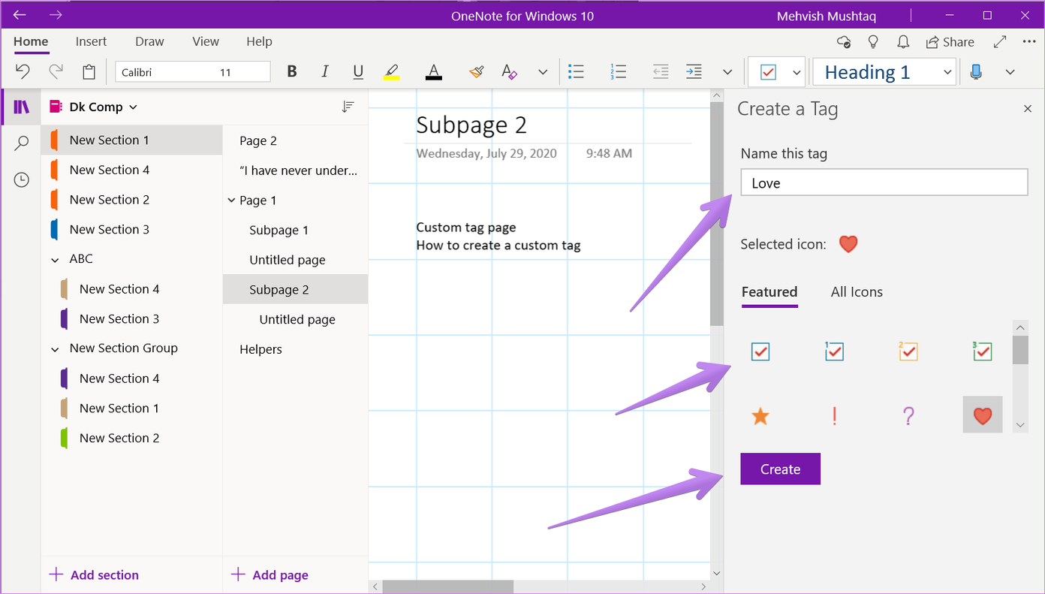
Task: Switch to the All Icons tab
Action: tap(856, 292)
